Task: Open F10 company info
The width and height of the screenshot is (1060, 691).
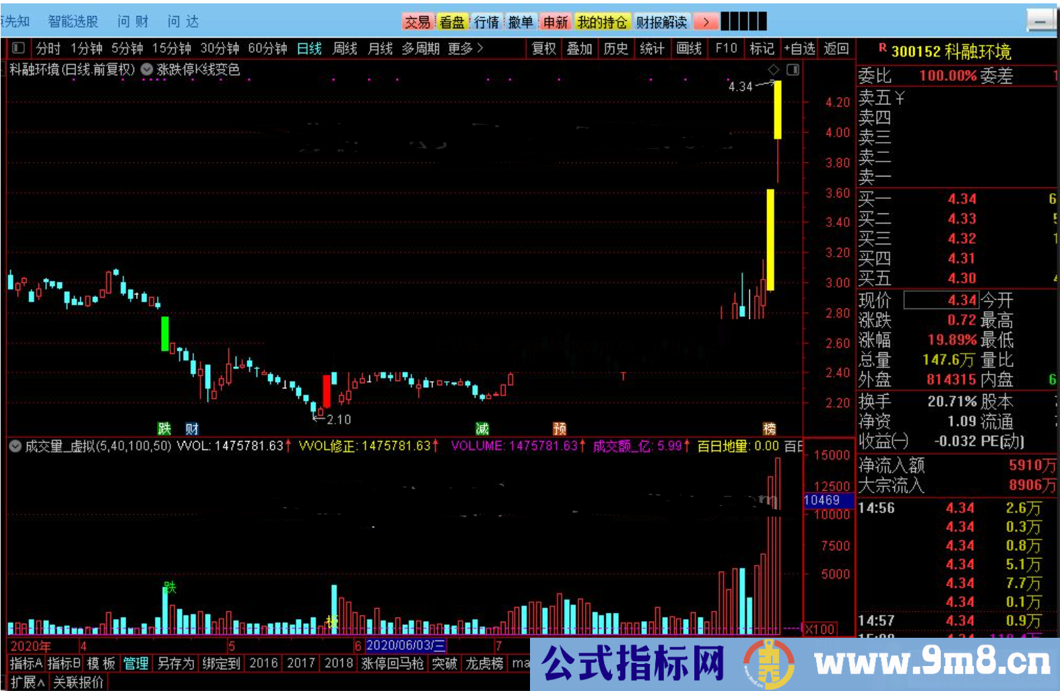Action: [x=726, y=48]
